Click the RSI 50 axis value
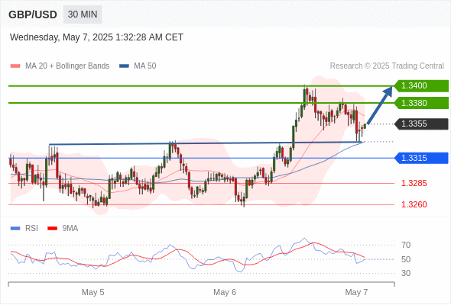 click(x=406, y=259)
